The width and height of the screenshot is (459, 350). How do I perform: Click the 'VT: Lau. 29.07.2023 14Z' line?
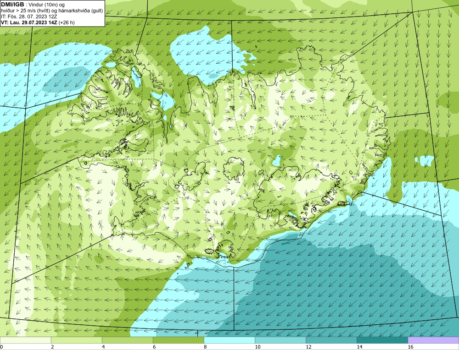pyautogui.click(x=38, y=22)
